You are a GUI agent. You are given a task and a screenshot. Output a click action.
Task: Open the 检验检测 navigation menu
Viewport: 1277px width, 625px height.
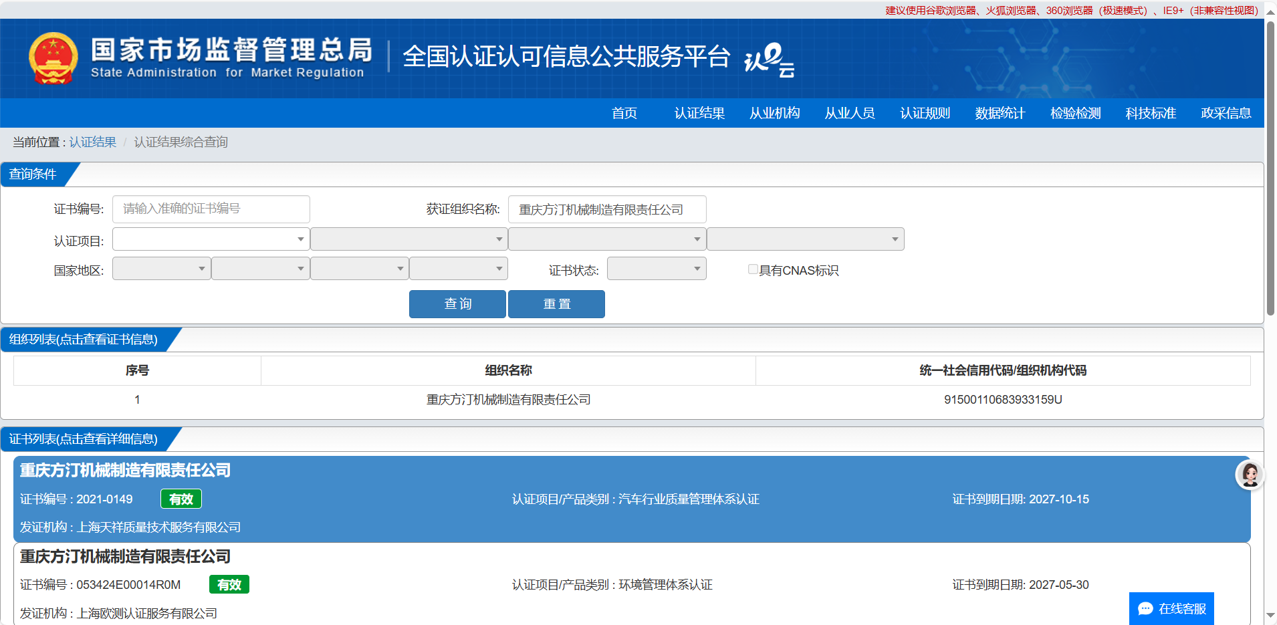coord(1075,113)
